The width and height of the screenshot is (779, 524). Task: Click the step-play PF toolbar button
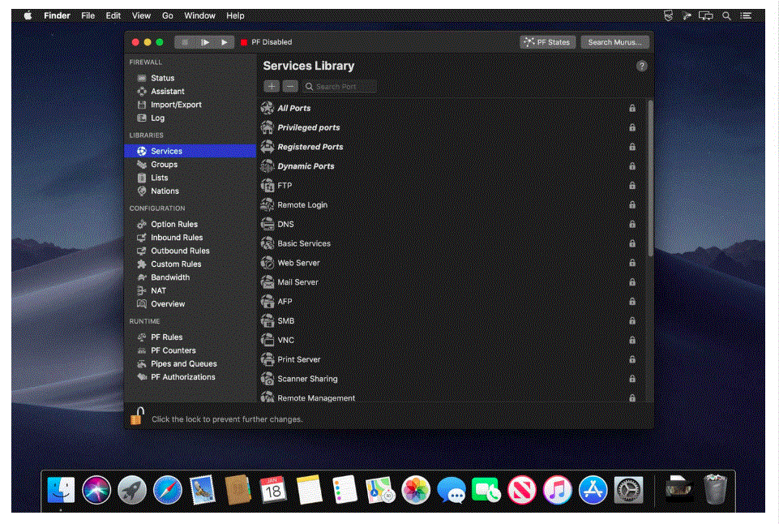coord(205,42)
